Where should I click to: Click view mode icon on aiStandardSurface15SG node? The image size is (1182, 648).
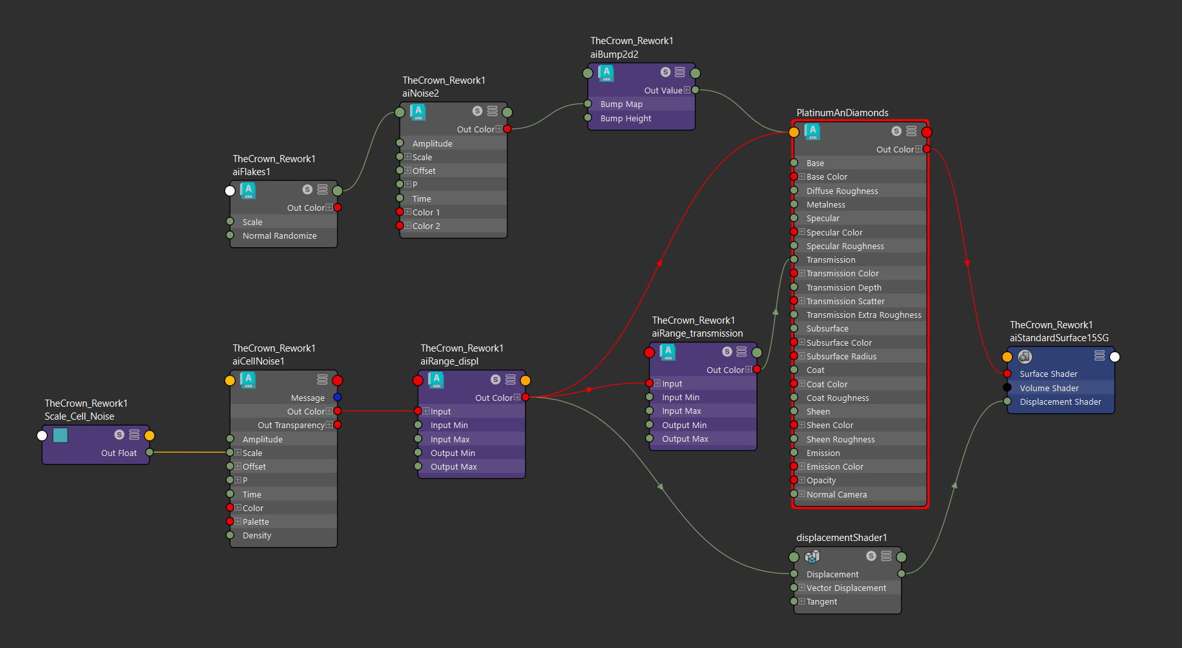click(1099, 355)
